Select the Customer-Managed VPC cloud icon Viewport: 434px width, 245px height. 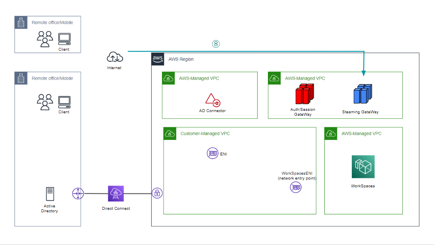(x=170, y=134)
